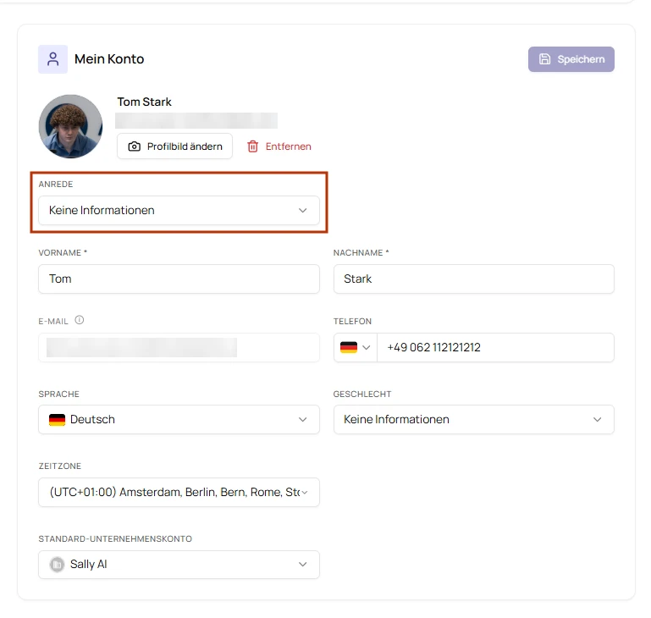Click the Vorname field containing Tom
Image resolution: width=651 pixels, height=618 pixels.
[x=179, y=279]
